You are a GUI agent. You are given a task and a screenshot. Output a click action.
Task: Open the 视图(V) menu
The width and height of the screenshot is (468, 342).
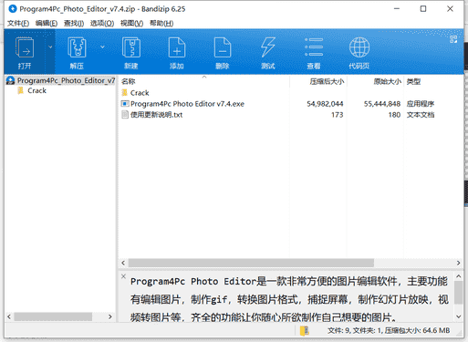(x=131, y=24)
